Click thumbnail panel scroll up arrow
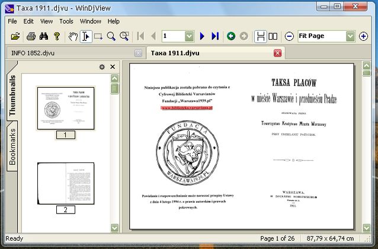Image resolution: width=378 pixels, height=249 pixels. coord(114,78)
